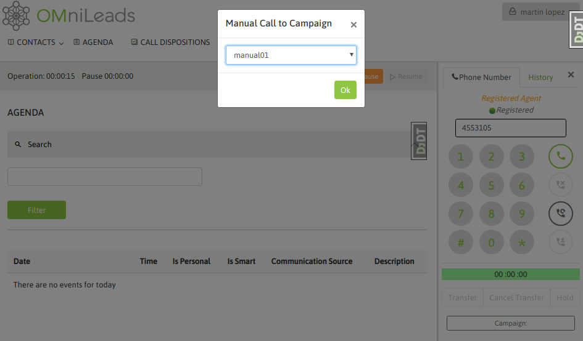The image size is (583, 341).
Task: Open the AGENDA menu item
Action: coord(93,42)
